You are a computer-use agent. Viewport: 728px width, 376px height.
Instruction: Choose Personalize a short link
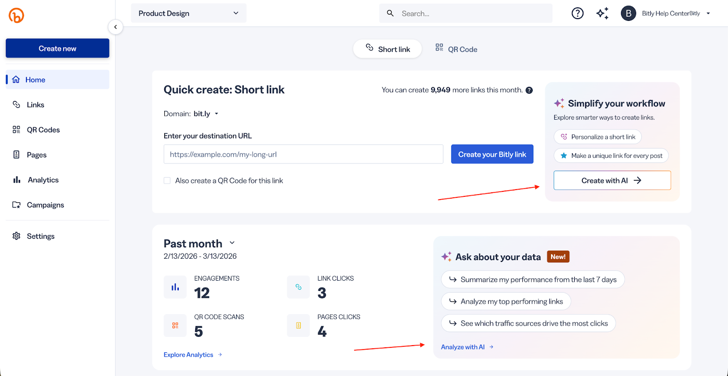pyautogui.click(x=597, y=137)
